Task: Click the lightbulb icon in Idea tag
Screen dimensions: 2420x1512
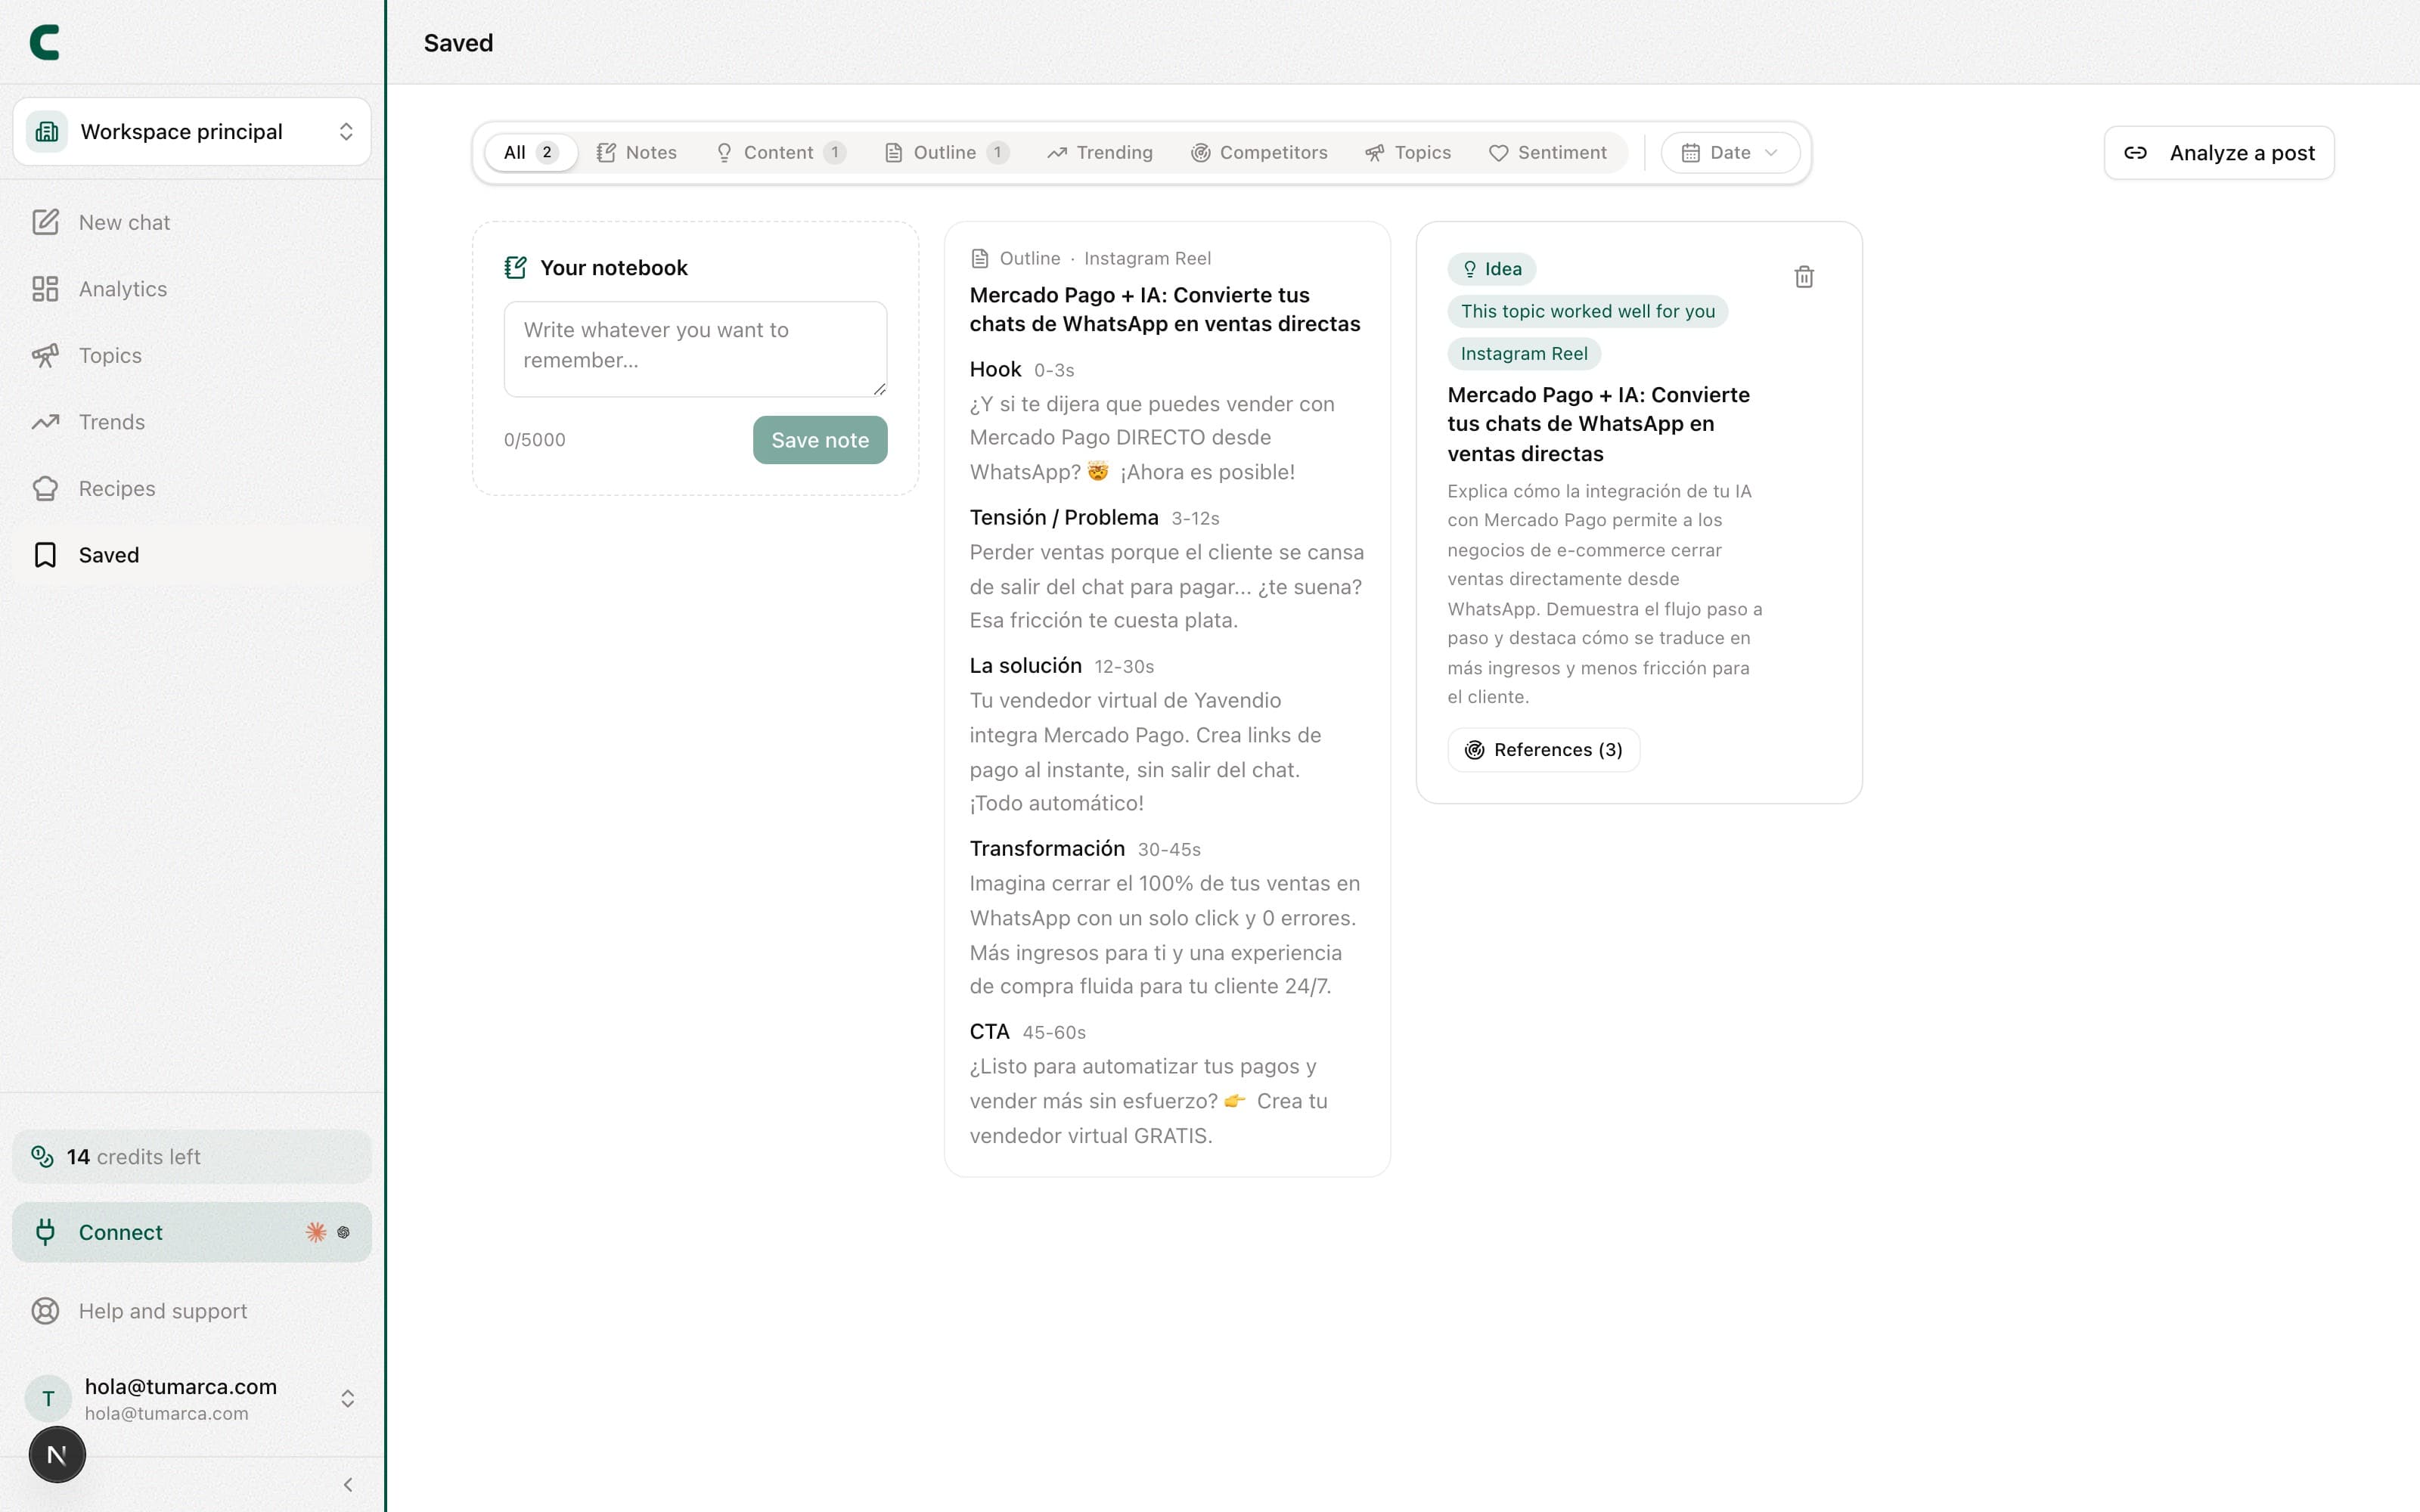Action: point(1470,269)
